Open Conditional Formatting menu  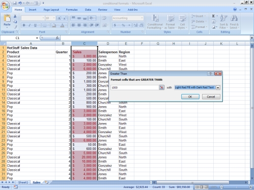[x=155, y=22]
